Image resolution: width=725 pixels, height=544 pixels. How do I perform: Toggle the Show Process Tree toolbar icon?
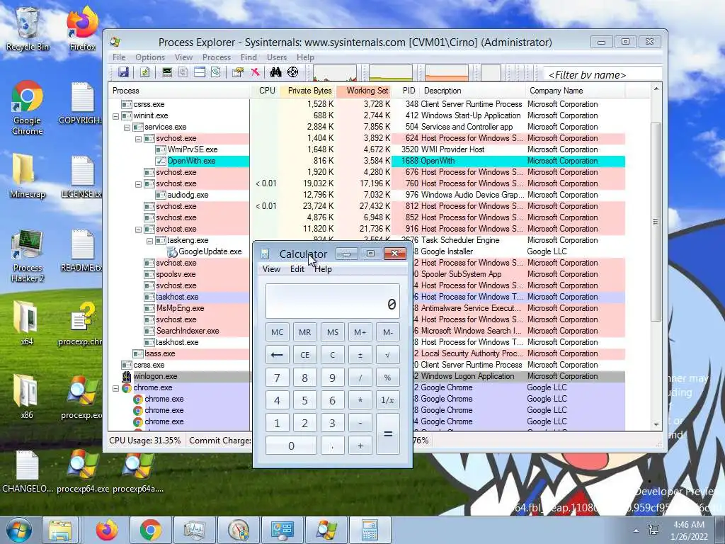click(x=183, y=72)
